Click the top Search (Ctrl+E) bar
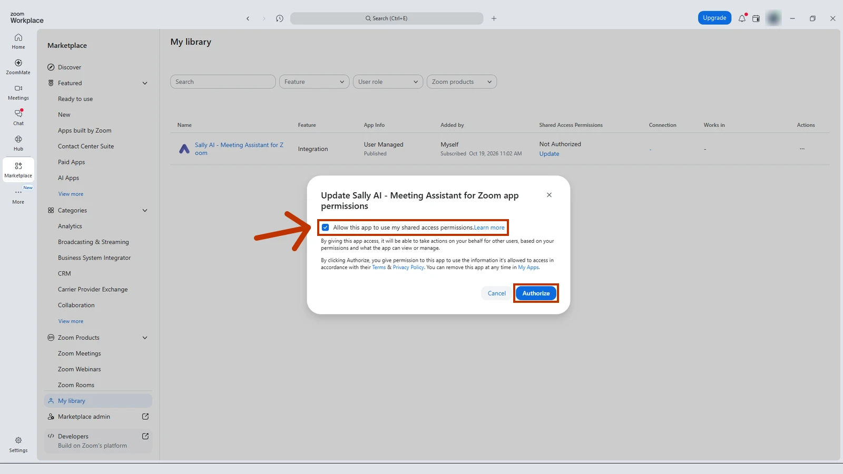Screen dimensions: 843x474 pos(387,18)
